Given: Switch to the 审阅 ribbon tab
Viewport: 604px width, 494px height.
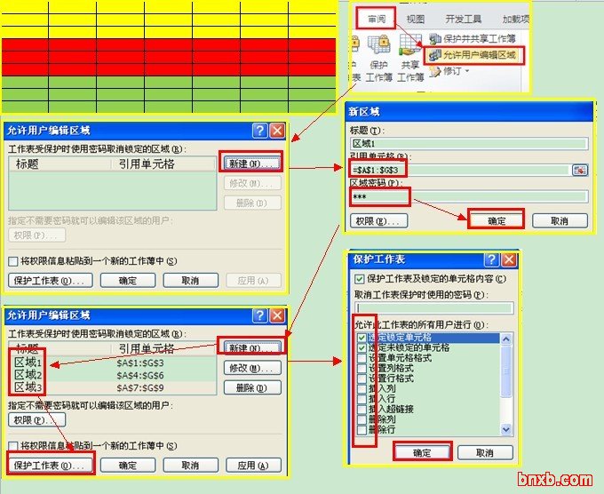Looking at the screenshot, I should tap(373, 18).
